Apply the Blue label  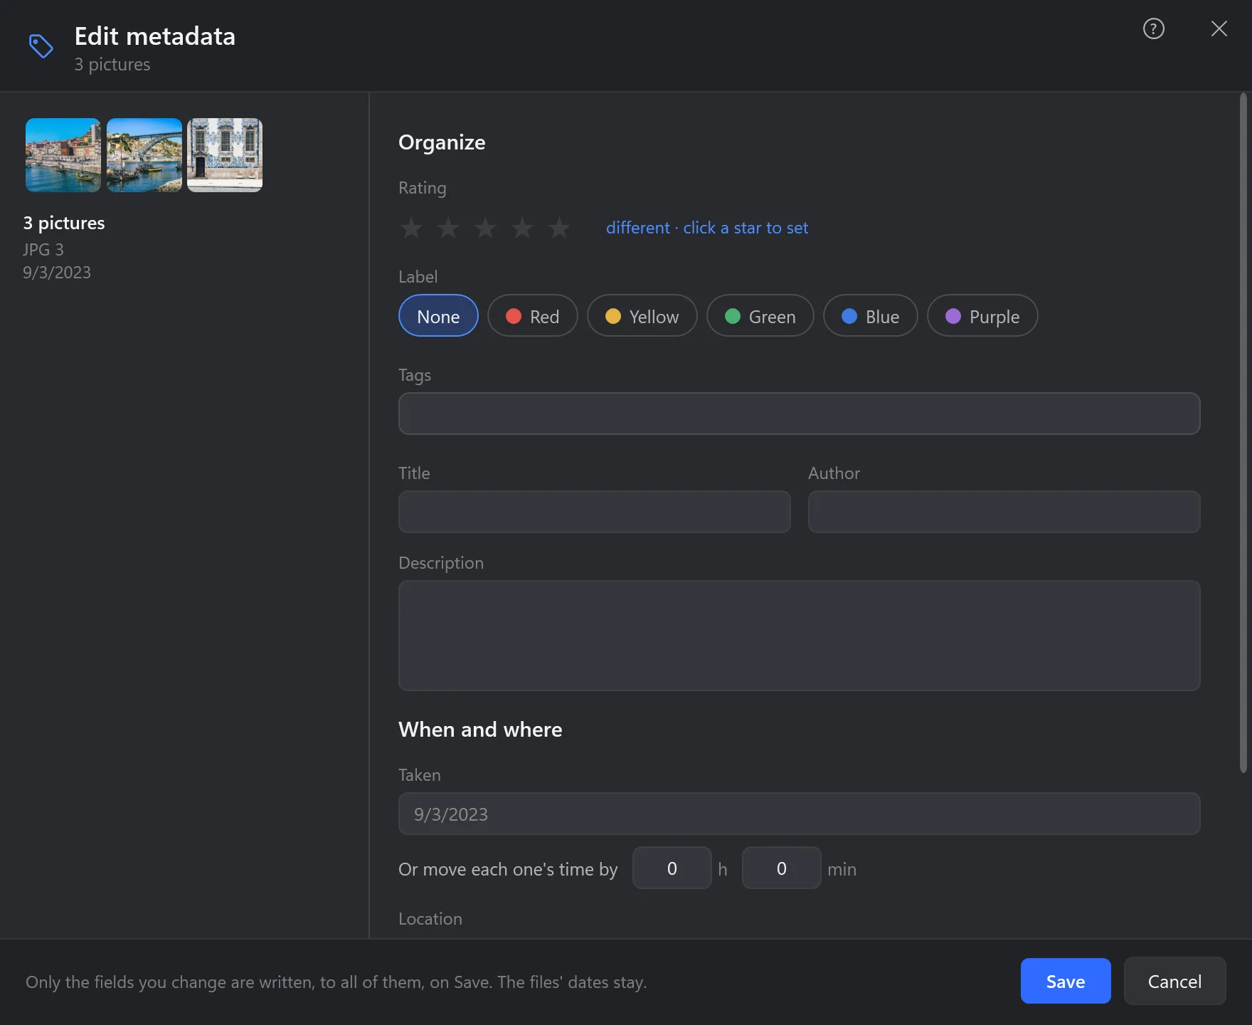click(870, 316)
